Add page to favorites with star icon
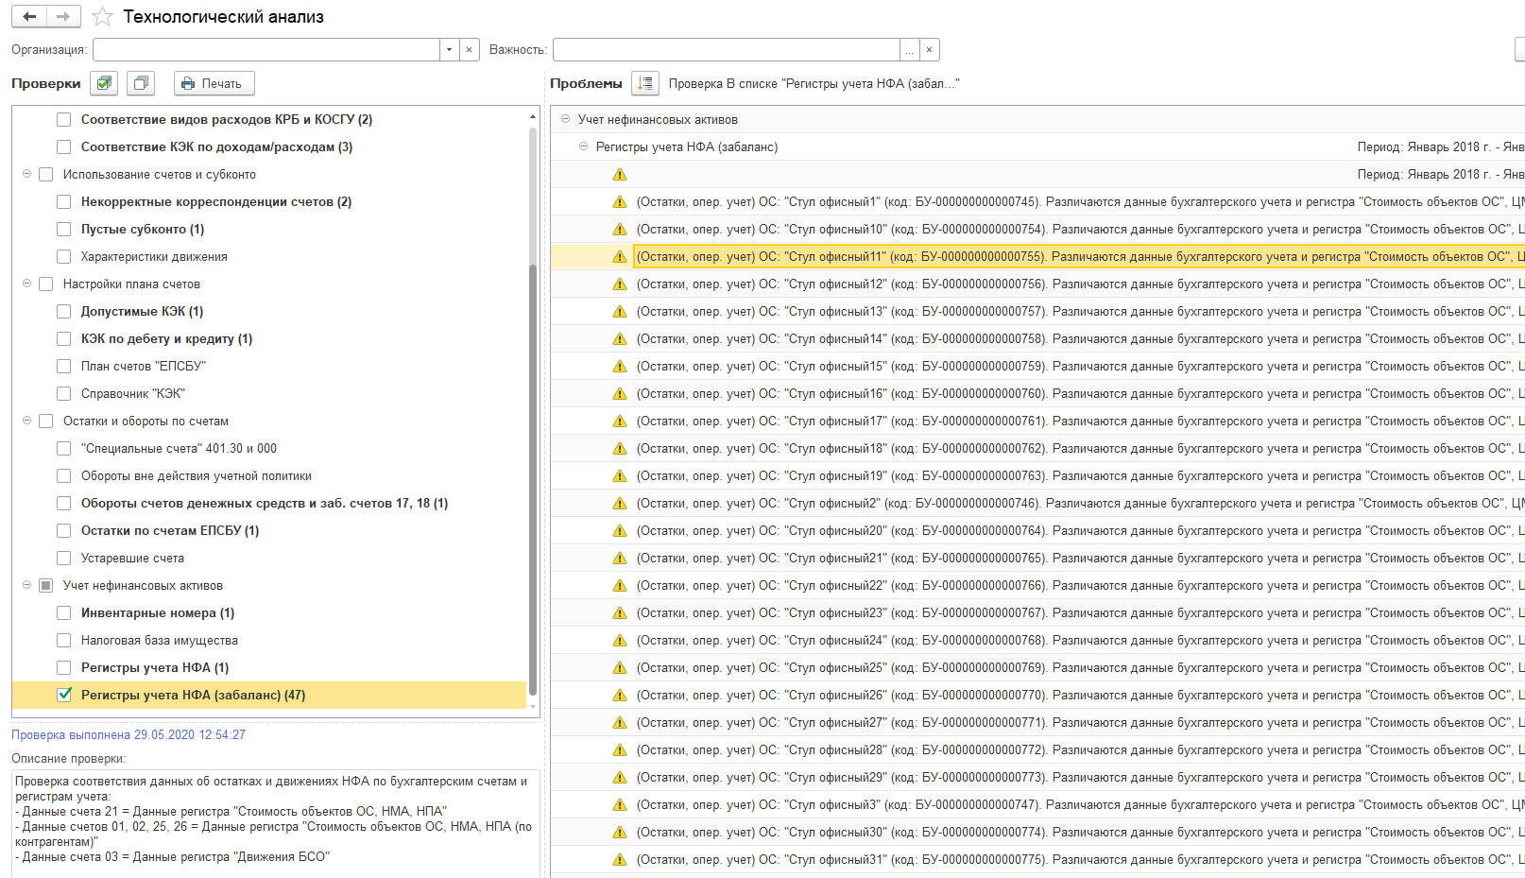 pos(102,17)
